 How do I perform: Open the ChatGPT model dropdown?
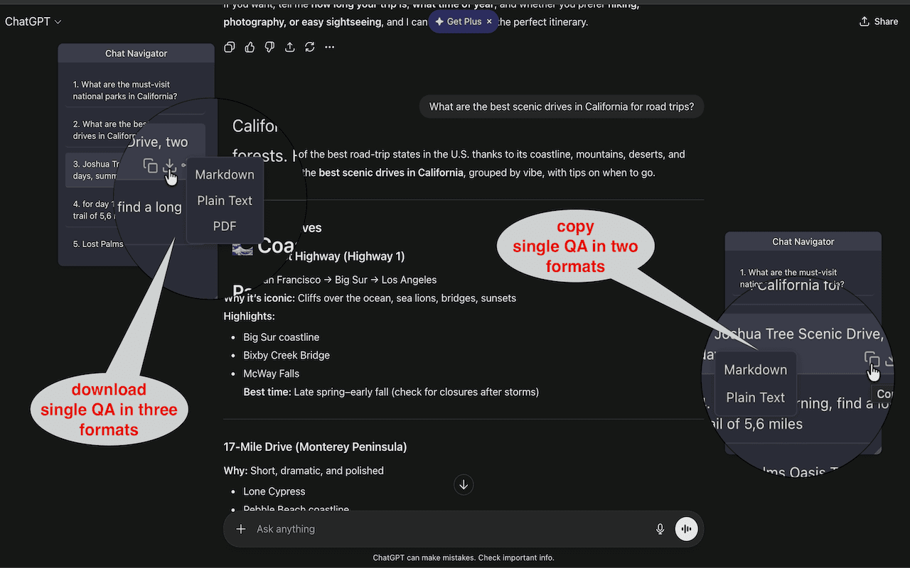[x=33, y=21]
